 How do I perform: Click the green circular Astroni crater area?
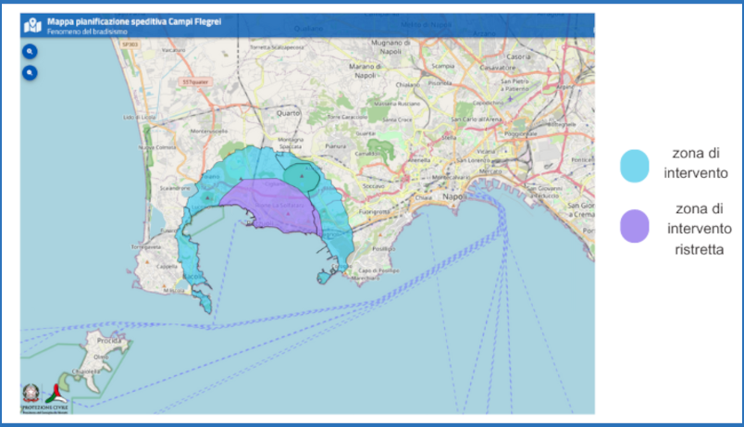click(301, 175)
